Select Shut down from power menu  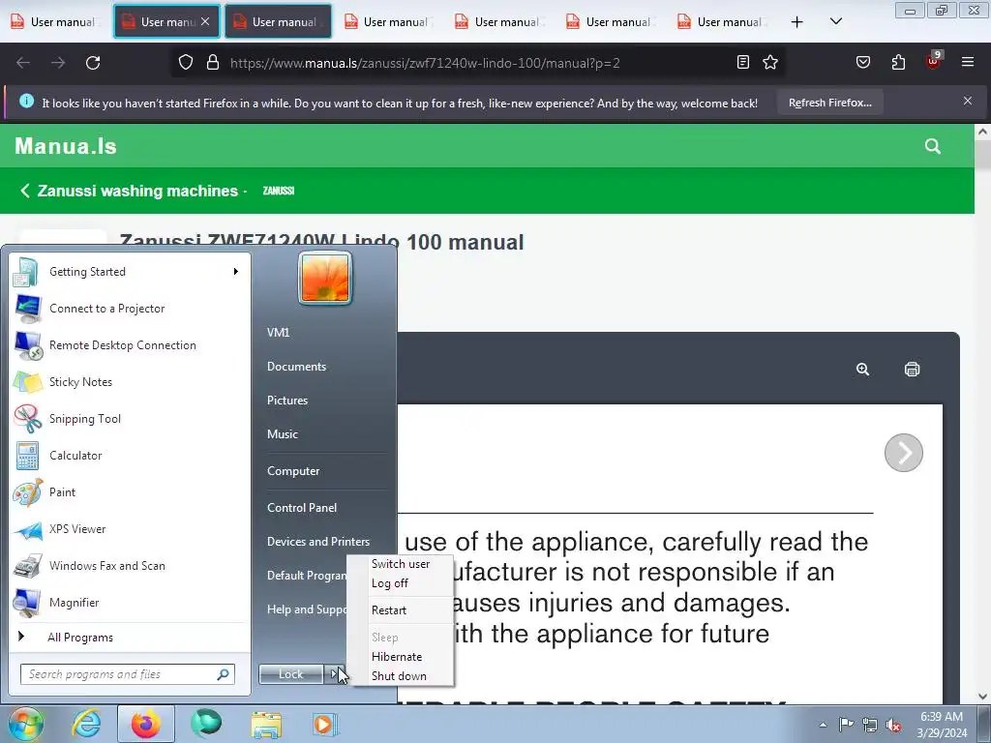(x=399, y=676)
